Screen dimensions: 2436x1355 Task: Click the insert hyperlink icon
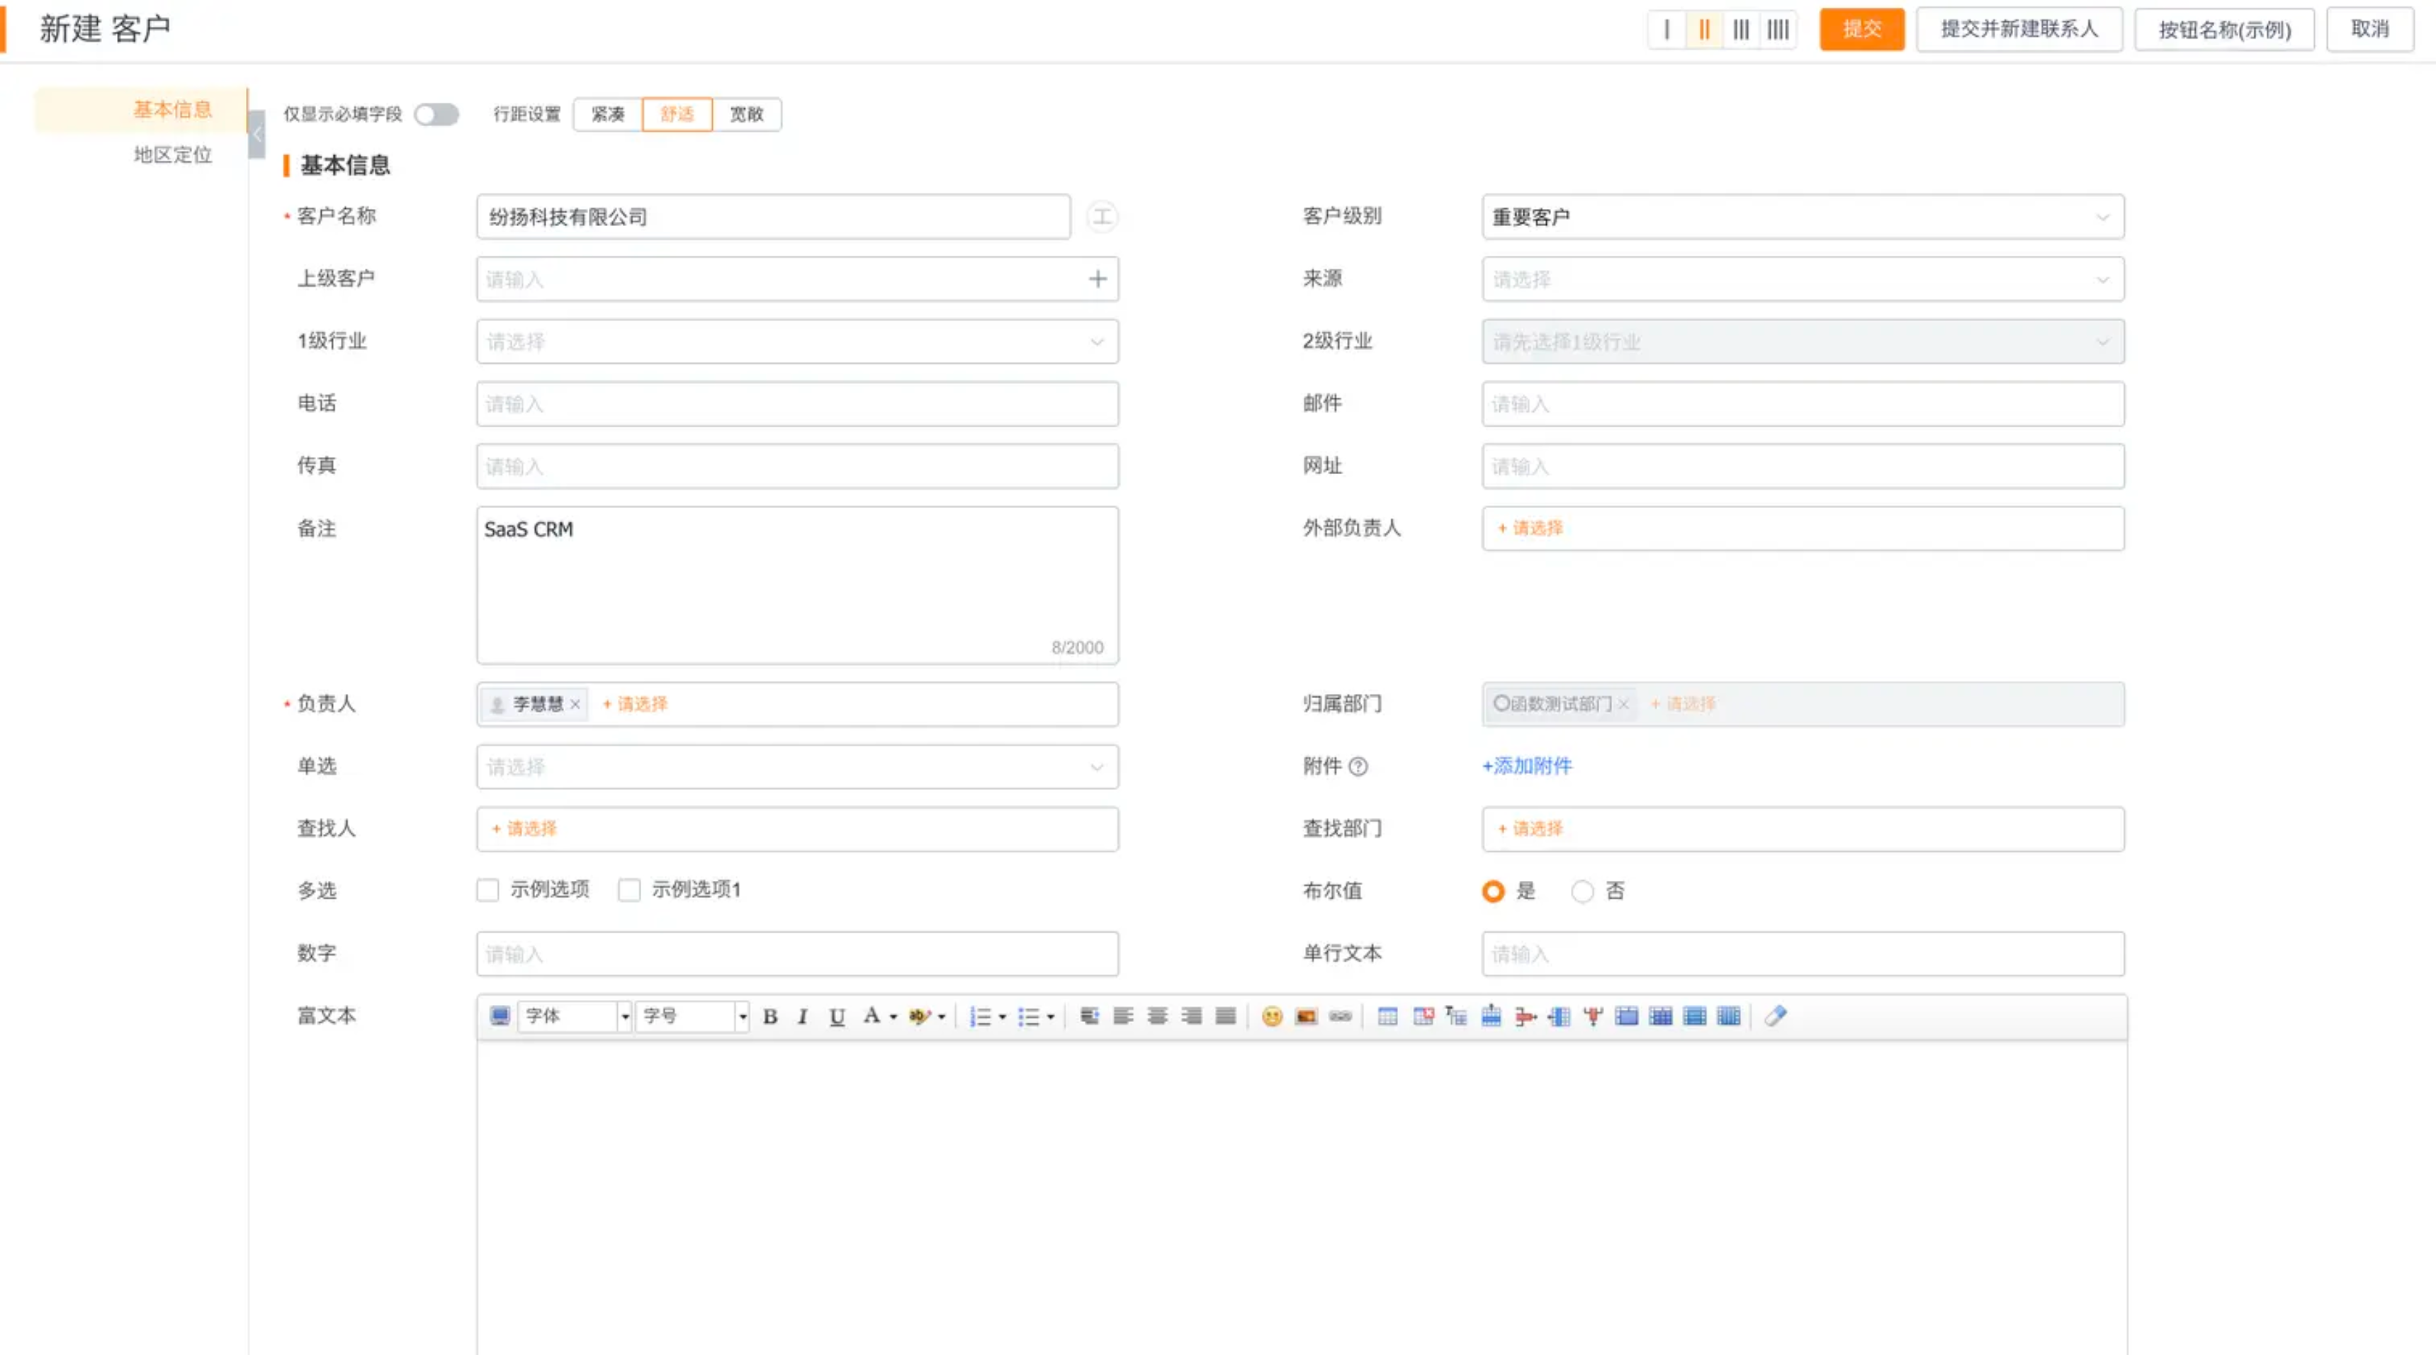click(1340, 1016)
